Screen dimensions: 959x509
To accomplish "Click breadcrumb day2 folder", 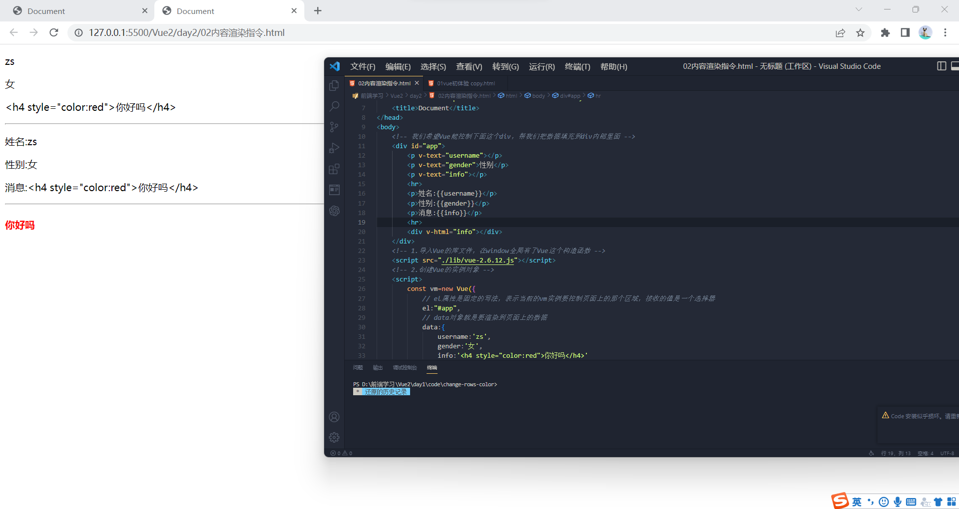I will (416, 96).
